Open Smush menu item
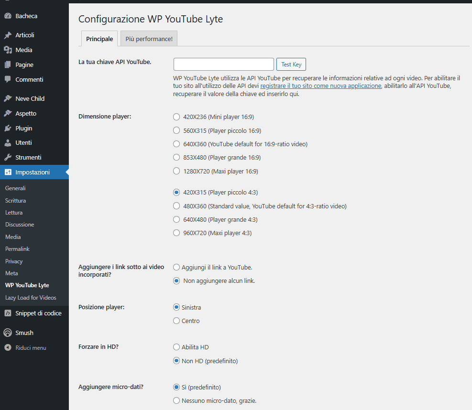 point(34,333)
